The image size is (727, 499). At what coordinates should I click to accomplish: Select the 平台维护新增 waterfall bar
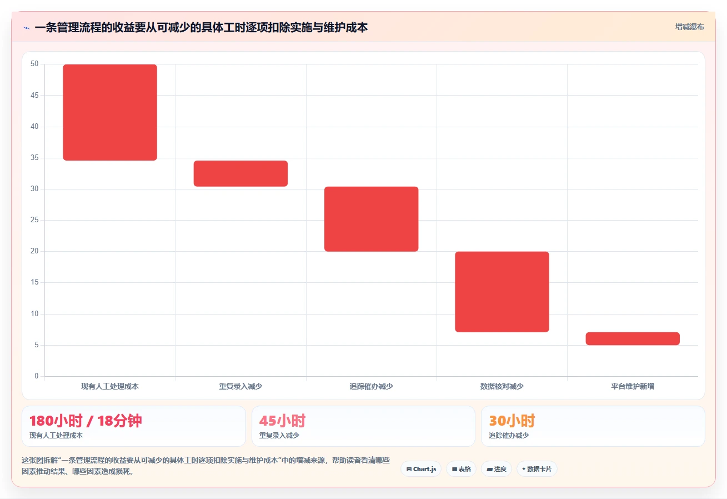[x=633, y=338]
